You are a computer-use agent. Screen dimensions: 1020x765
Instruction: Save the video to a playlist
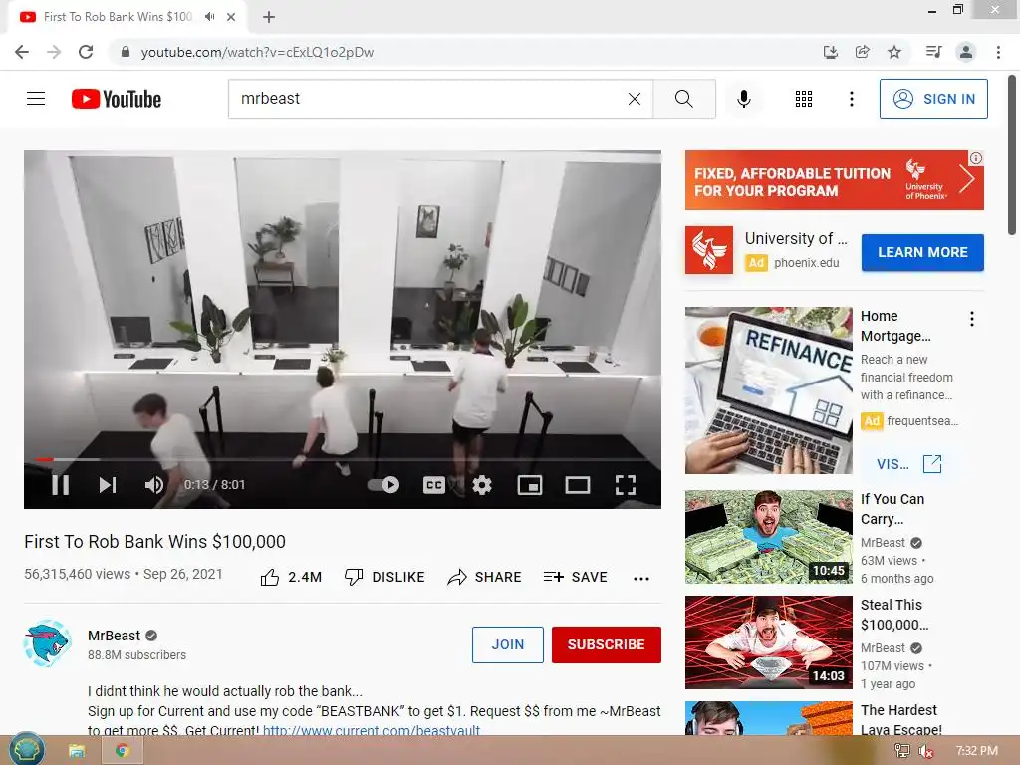coord(576,577)
